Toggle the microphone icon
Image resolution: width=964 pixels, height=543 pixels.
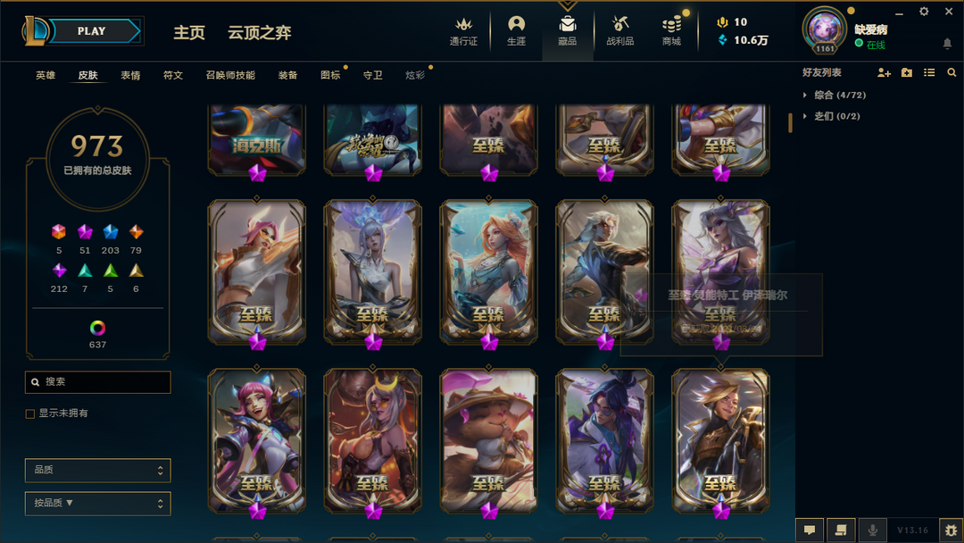click(x=872, y=530)
